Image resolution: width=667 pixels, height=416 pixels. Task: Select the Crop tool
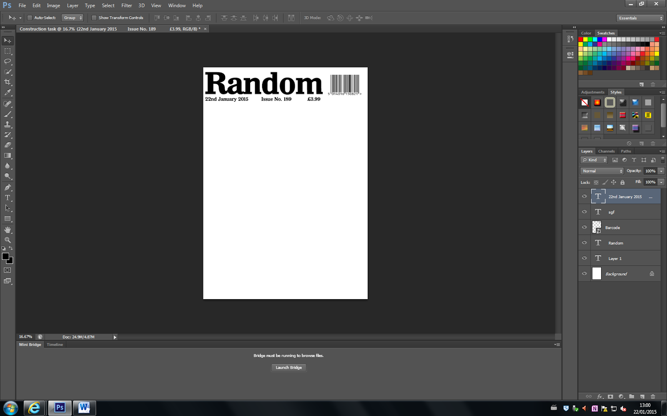click(8, 82)
